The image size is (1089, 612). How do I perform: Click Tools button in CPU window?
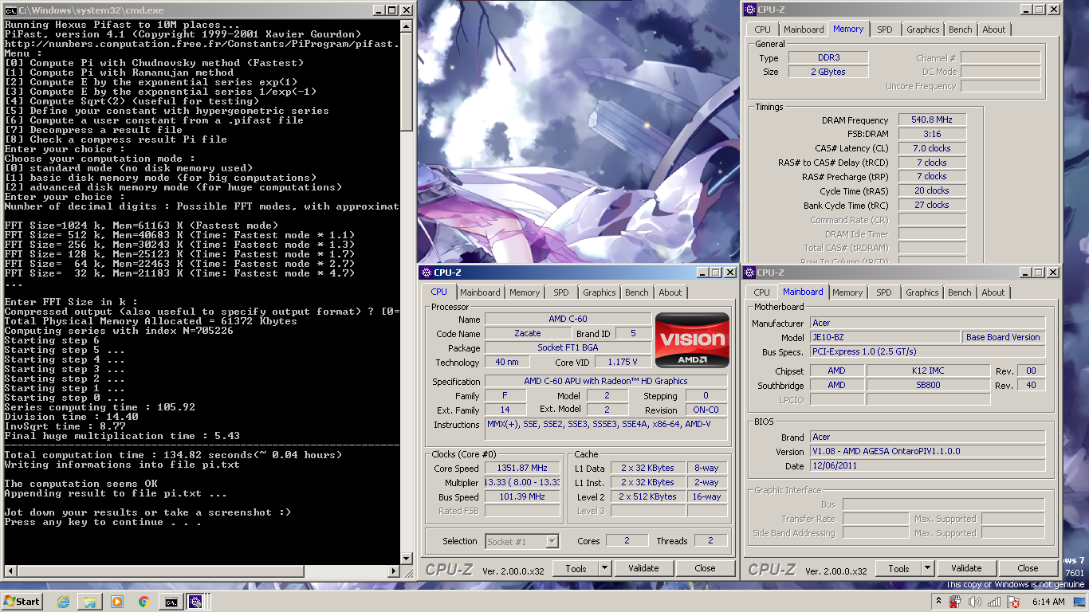(576, 568)
